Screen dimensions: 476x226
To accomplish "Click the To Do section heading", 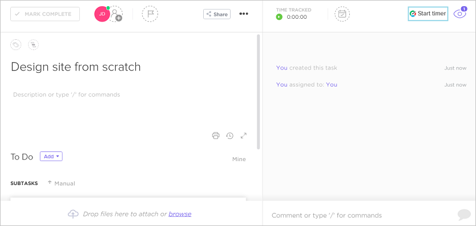I will (x=22, y=157).
